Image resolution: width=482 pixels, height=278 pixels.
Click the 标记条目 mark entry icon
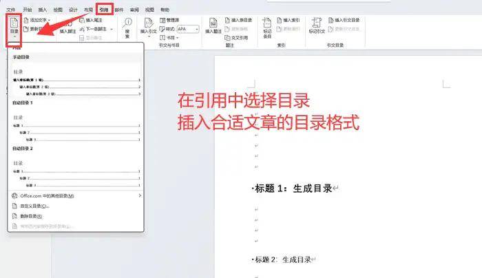[x=267, y=23]
